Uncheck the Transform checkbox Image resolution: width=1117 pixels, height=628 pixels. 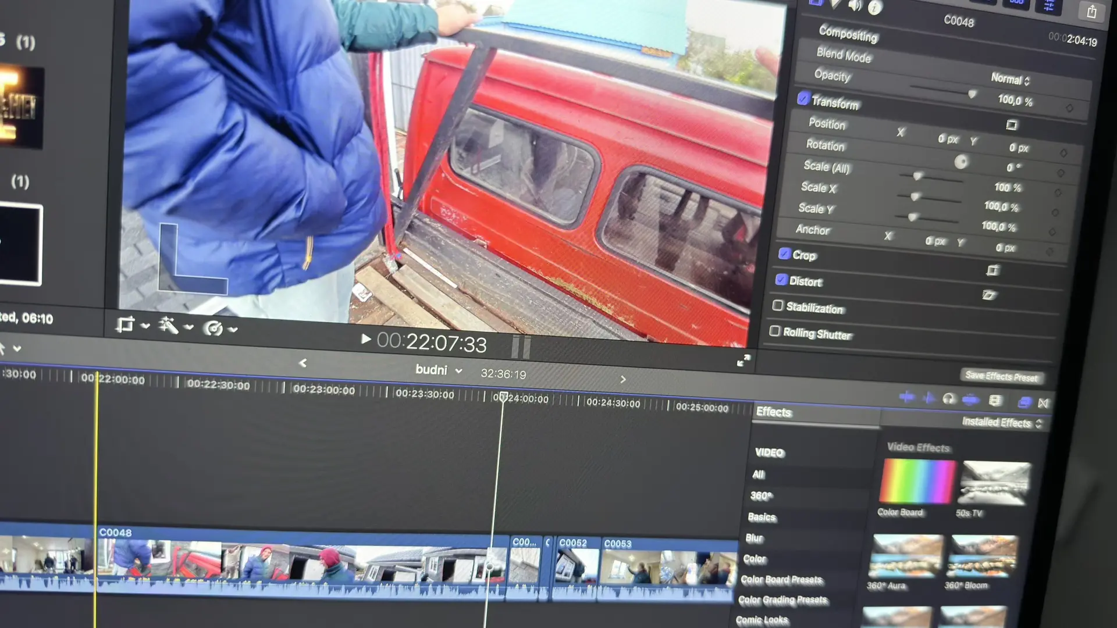803,98
